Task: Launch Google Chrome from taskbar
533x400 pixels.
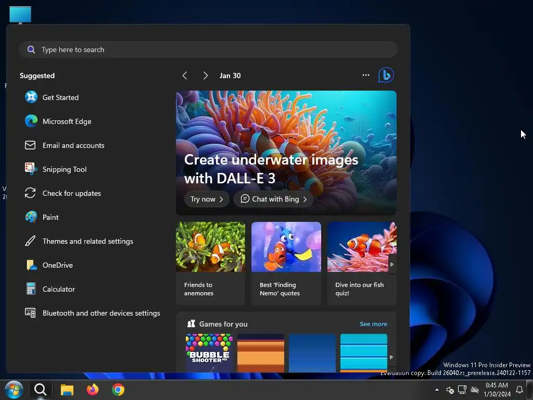Action: pyautogui.click(x=118, y=390)
